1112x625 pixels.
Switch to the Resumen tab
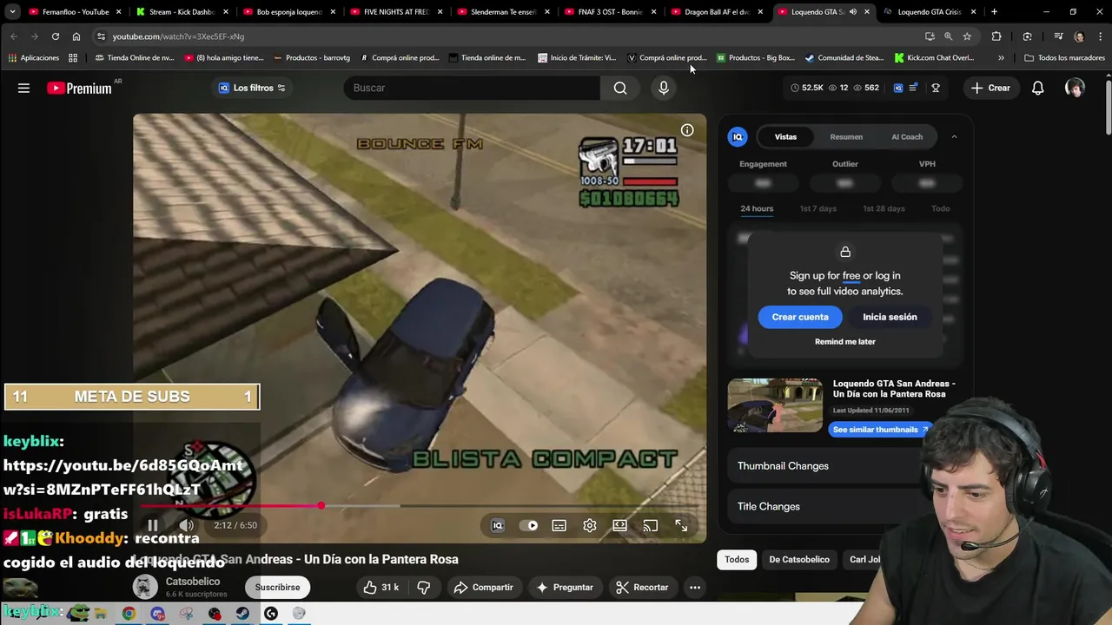[846, 137]
